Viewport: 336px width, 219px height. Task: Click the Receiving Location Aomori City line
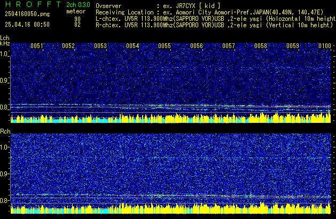click(209, 12)
